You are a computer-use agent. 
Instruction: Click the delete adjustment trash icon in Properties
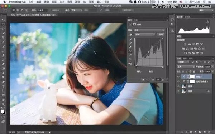[x=163, y=80]
